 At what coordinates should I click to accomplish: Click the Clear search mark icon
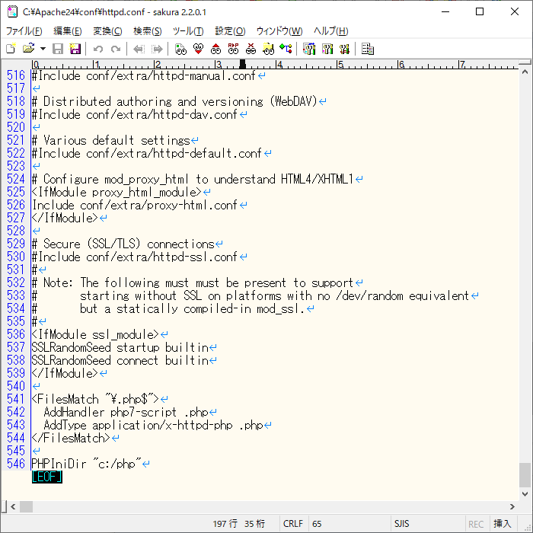coord(251,49)
